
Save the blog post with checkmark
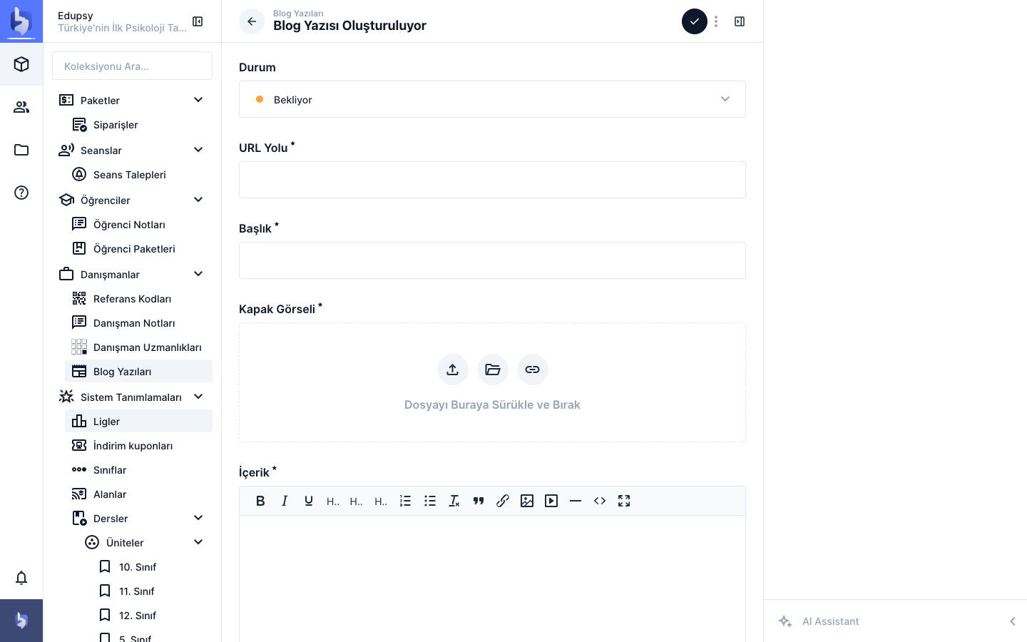(x=695, y=21)
